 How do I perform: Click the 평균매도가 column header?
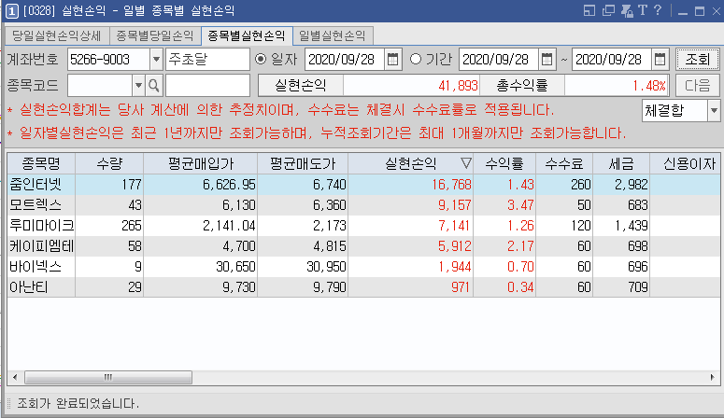(303, 163)
